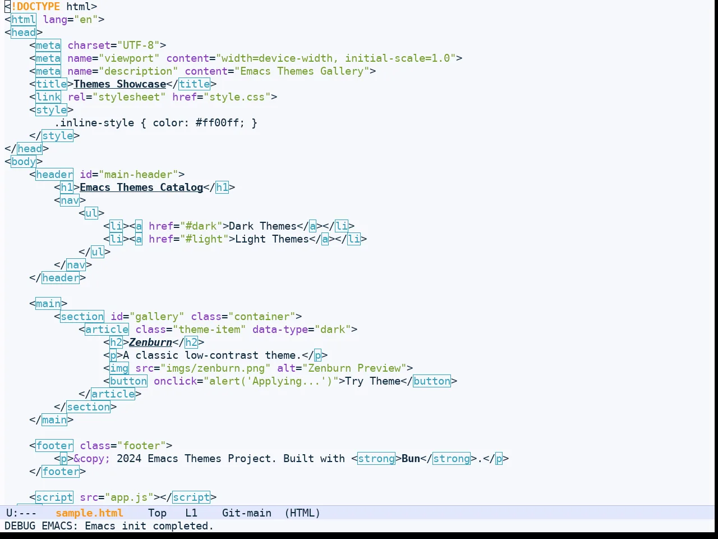Click the U:--- coding status in mode line
The width and height of the screenshot is (718, 539).
click(21, 513)
